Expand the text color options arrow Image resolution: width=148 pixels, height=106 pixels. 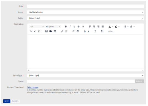click(x=113, y=27)
